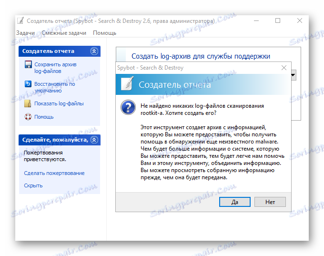Open the dropdown arrow behind the dialog
The width and height of the screenshot is (324, 256).
[x=294, y=75]
